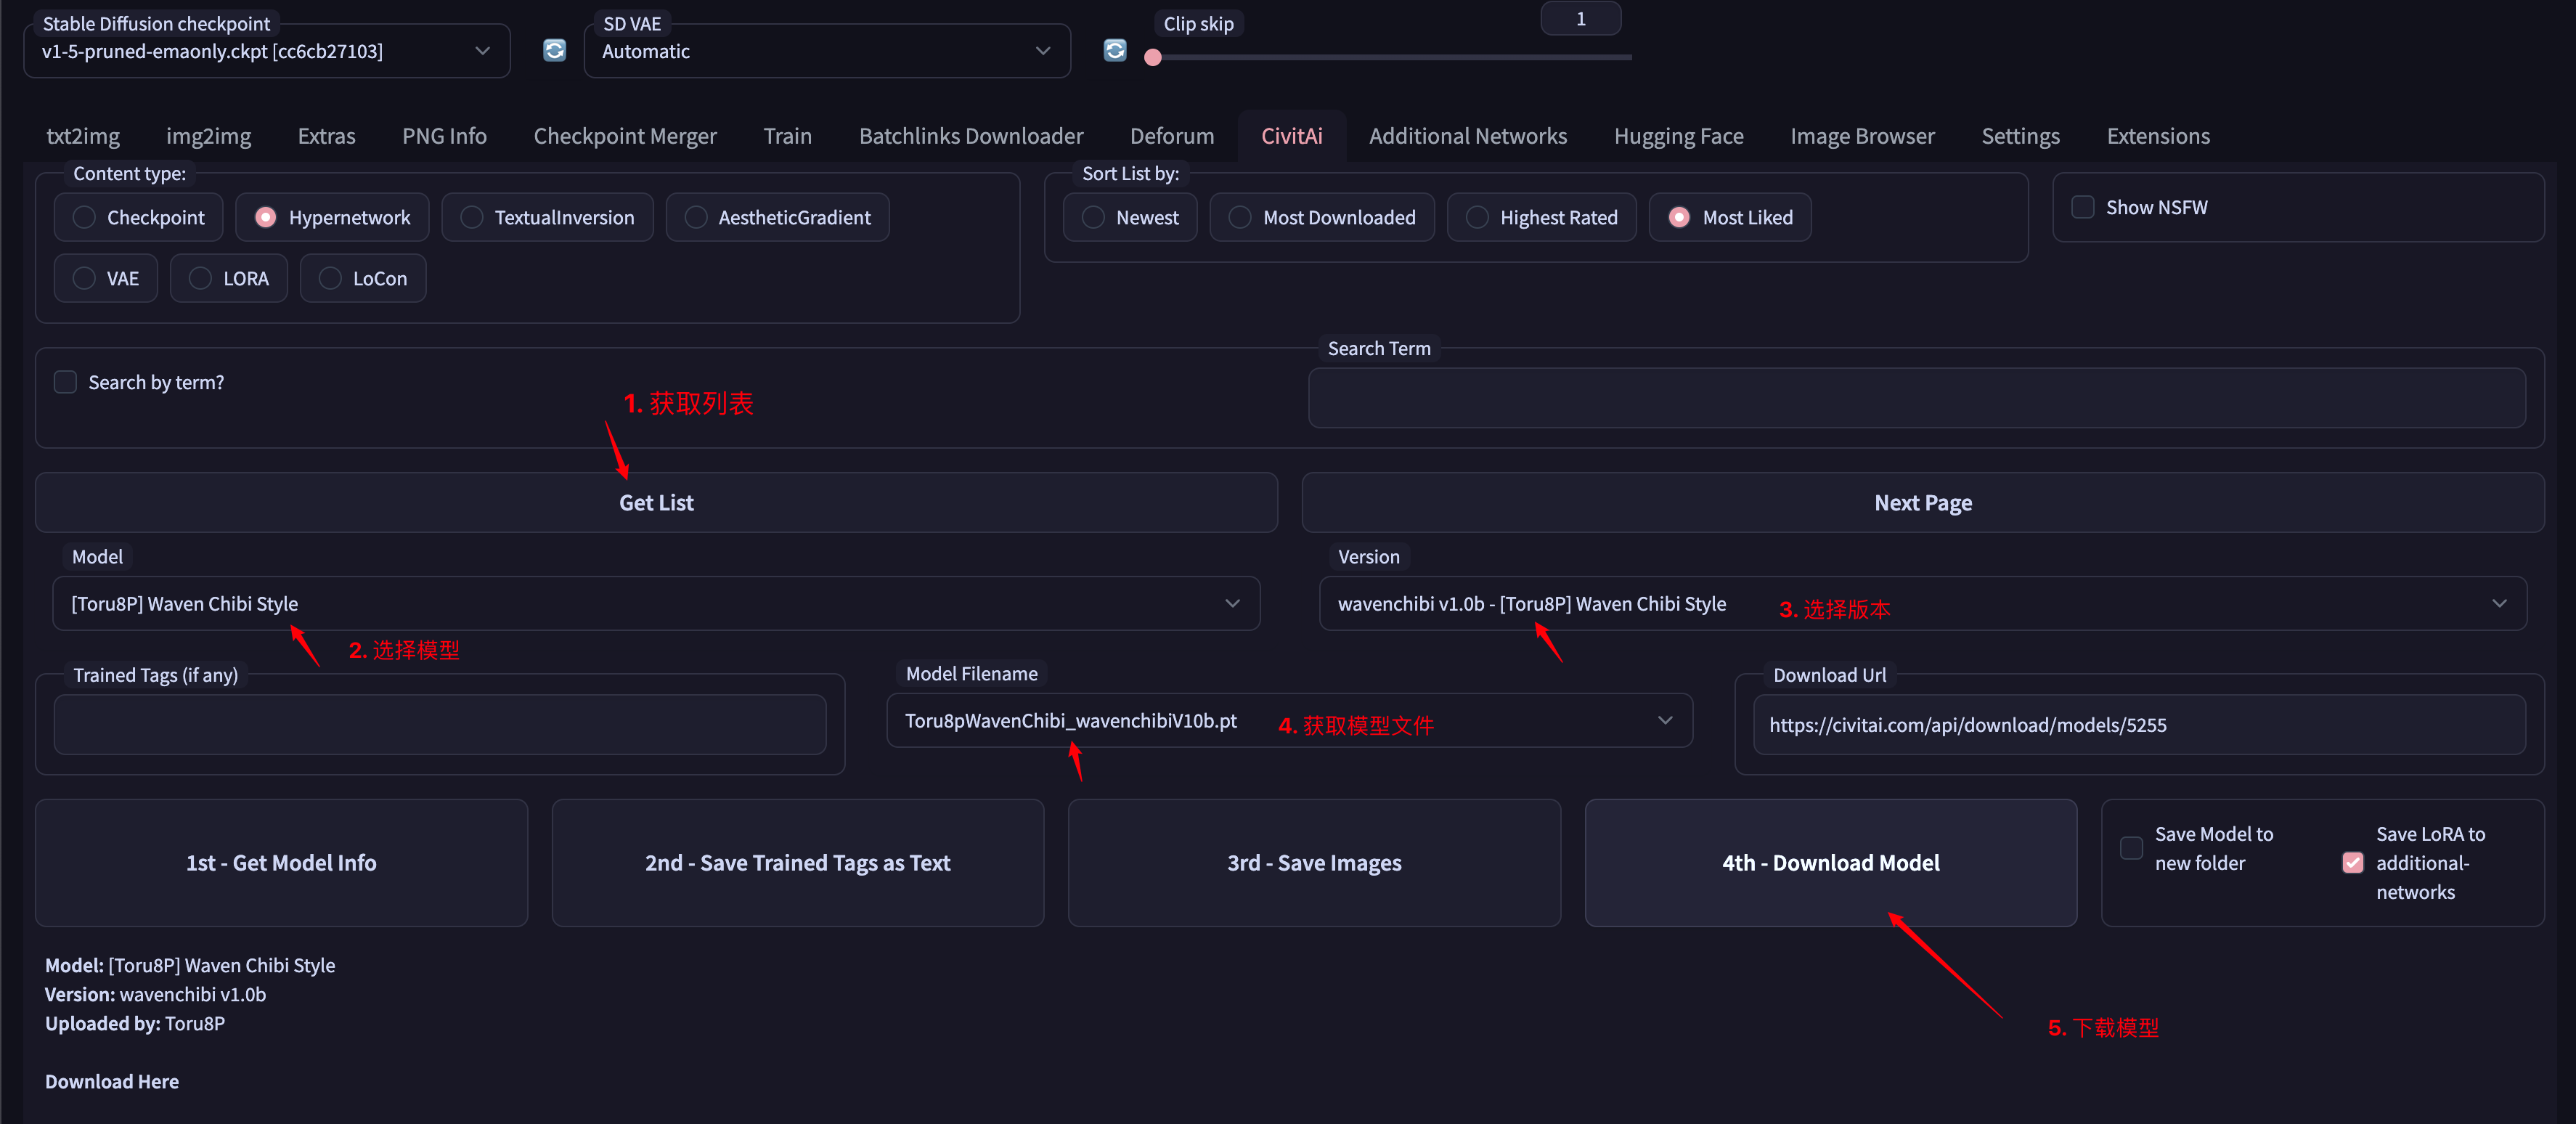Refresh the Stable Diffusion checkpoint list
The image size is (2576, 1124).
(x=554, y=50)
